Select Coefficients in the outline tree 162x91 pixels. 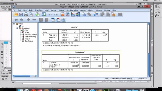click(x=29, y=41)
